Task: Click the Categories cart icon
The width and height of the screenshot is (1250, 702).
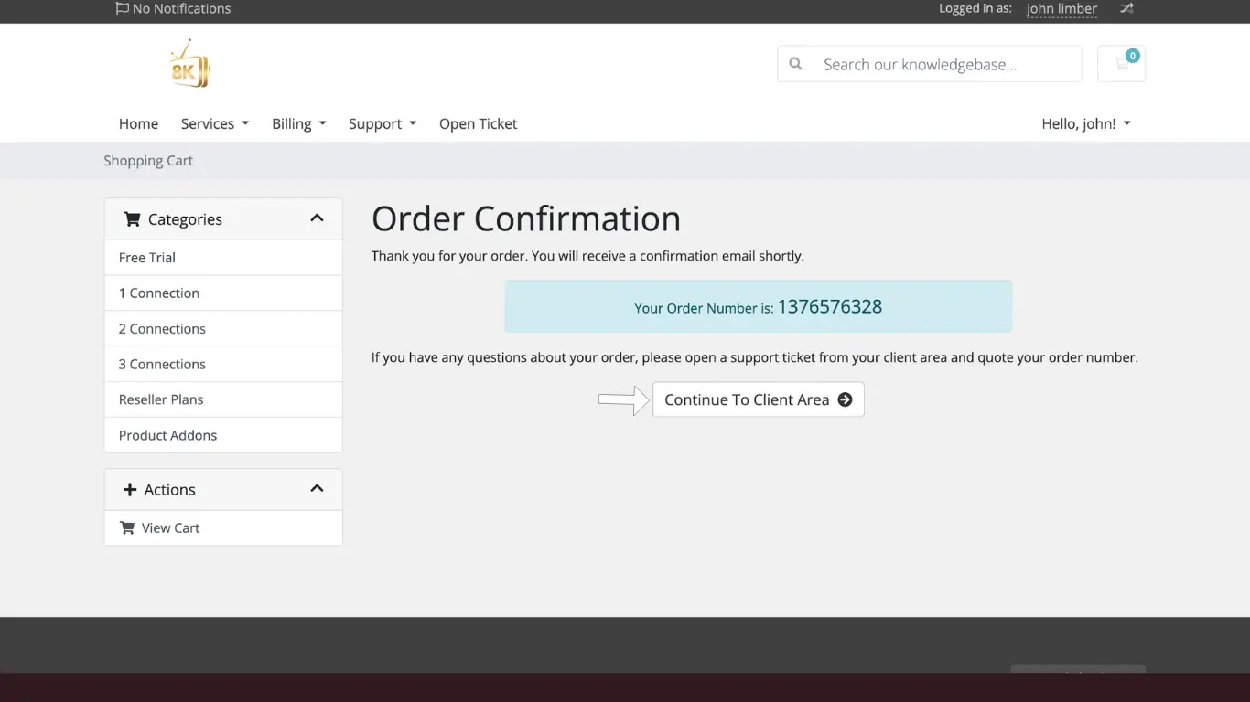Action: point(132,219)
